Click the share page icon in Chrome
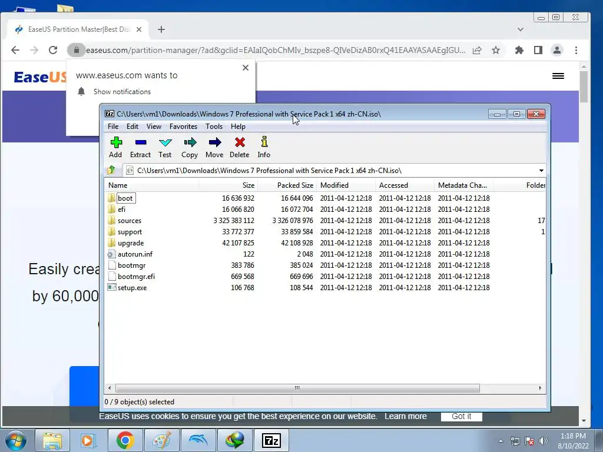This screenshot has height=452, width=603. point(477,50)
